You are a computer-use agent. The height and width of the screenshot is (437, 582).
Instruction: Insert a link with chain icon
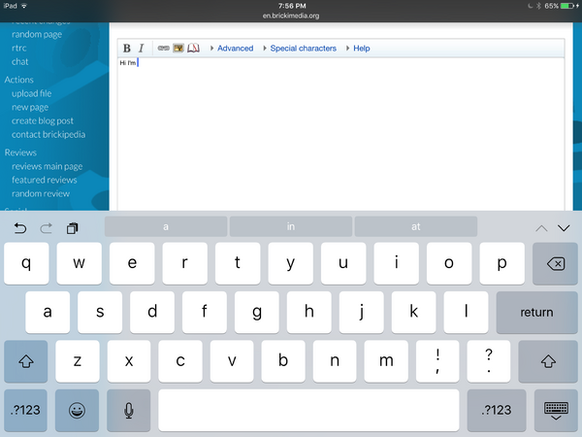163,48
